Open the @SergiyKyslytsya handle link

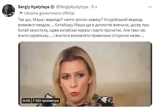72,7
